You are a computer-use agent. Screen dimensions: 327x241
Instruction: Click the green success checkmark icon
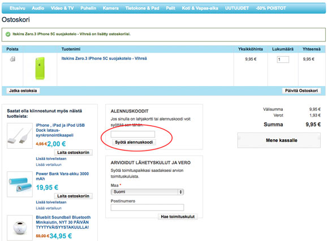click(8, 34)
